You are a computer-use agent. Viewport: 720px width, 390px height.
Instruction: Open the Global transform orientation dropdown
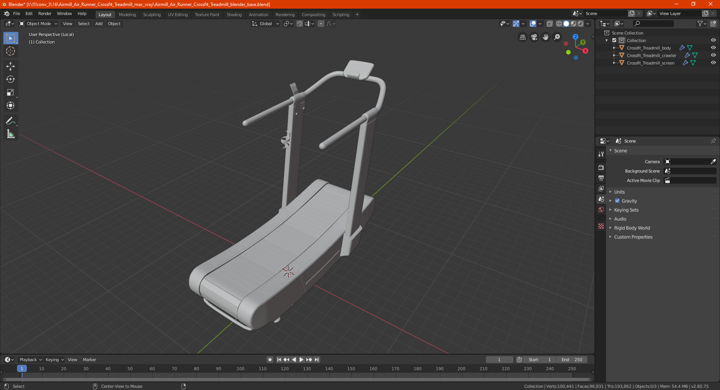click(x=265, y=24)
